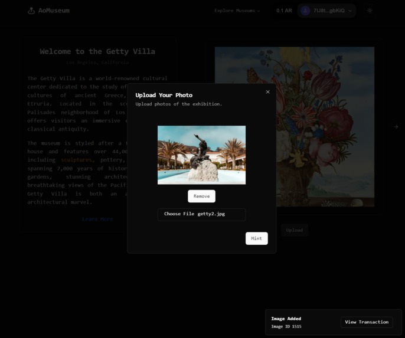The height and width of the screenshot is (338, 405).
Task: Open the wallet 7IJ8t...gbKiQ dropdown
Action: point(327,11)
